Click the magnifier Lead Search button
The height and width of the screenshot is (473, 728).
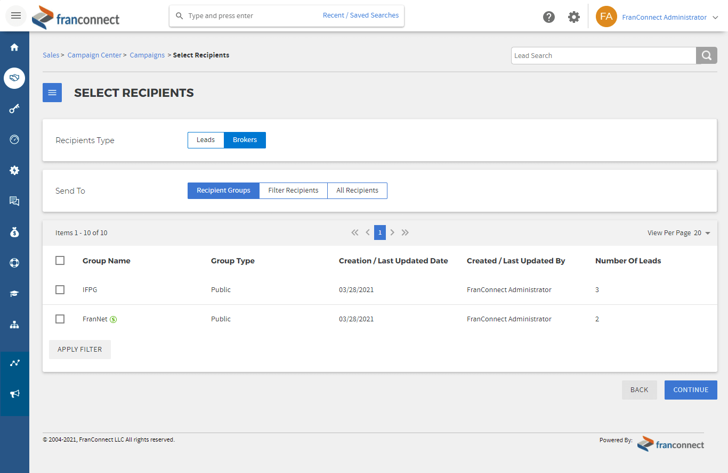pyautogui.click(x=706, y=55)
